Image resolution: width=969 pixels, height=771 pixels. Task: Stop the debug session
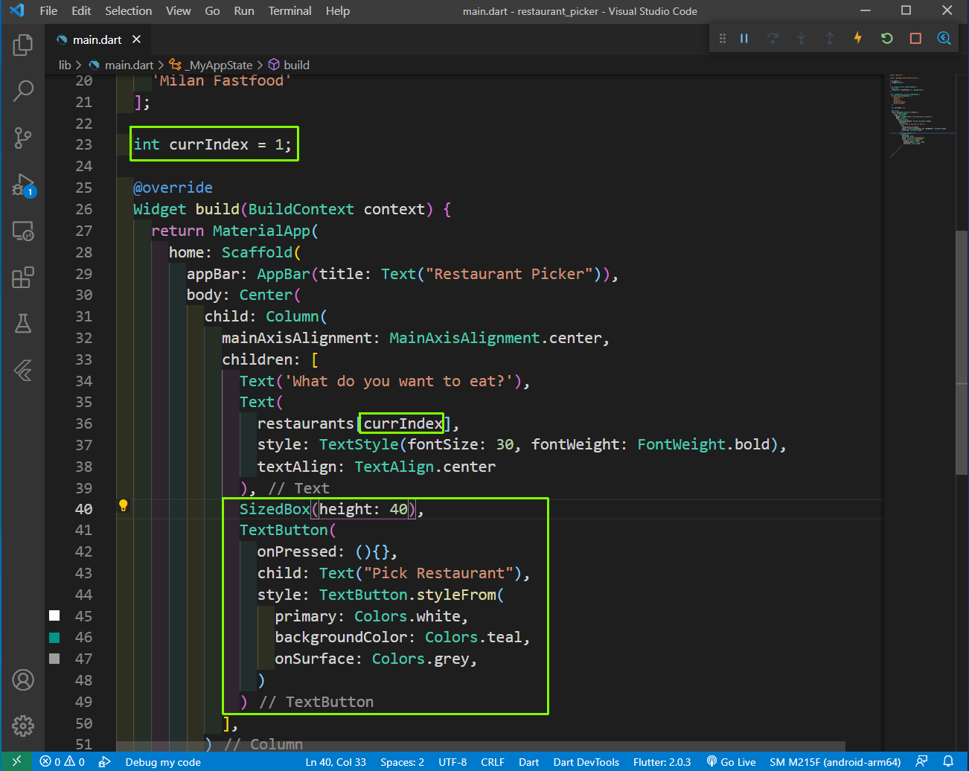(x=915, y=38)
